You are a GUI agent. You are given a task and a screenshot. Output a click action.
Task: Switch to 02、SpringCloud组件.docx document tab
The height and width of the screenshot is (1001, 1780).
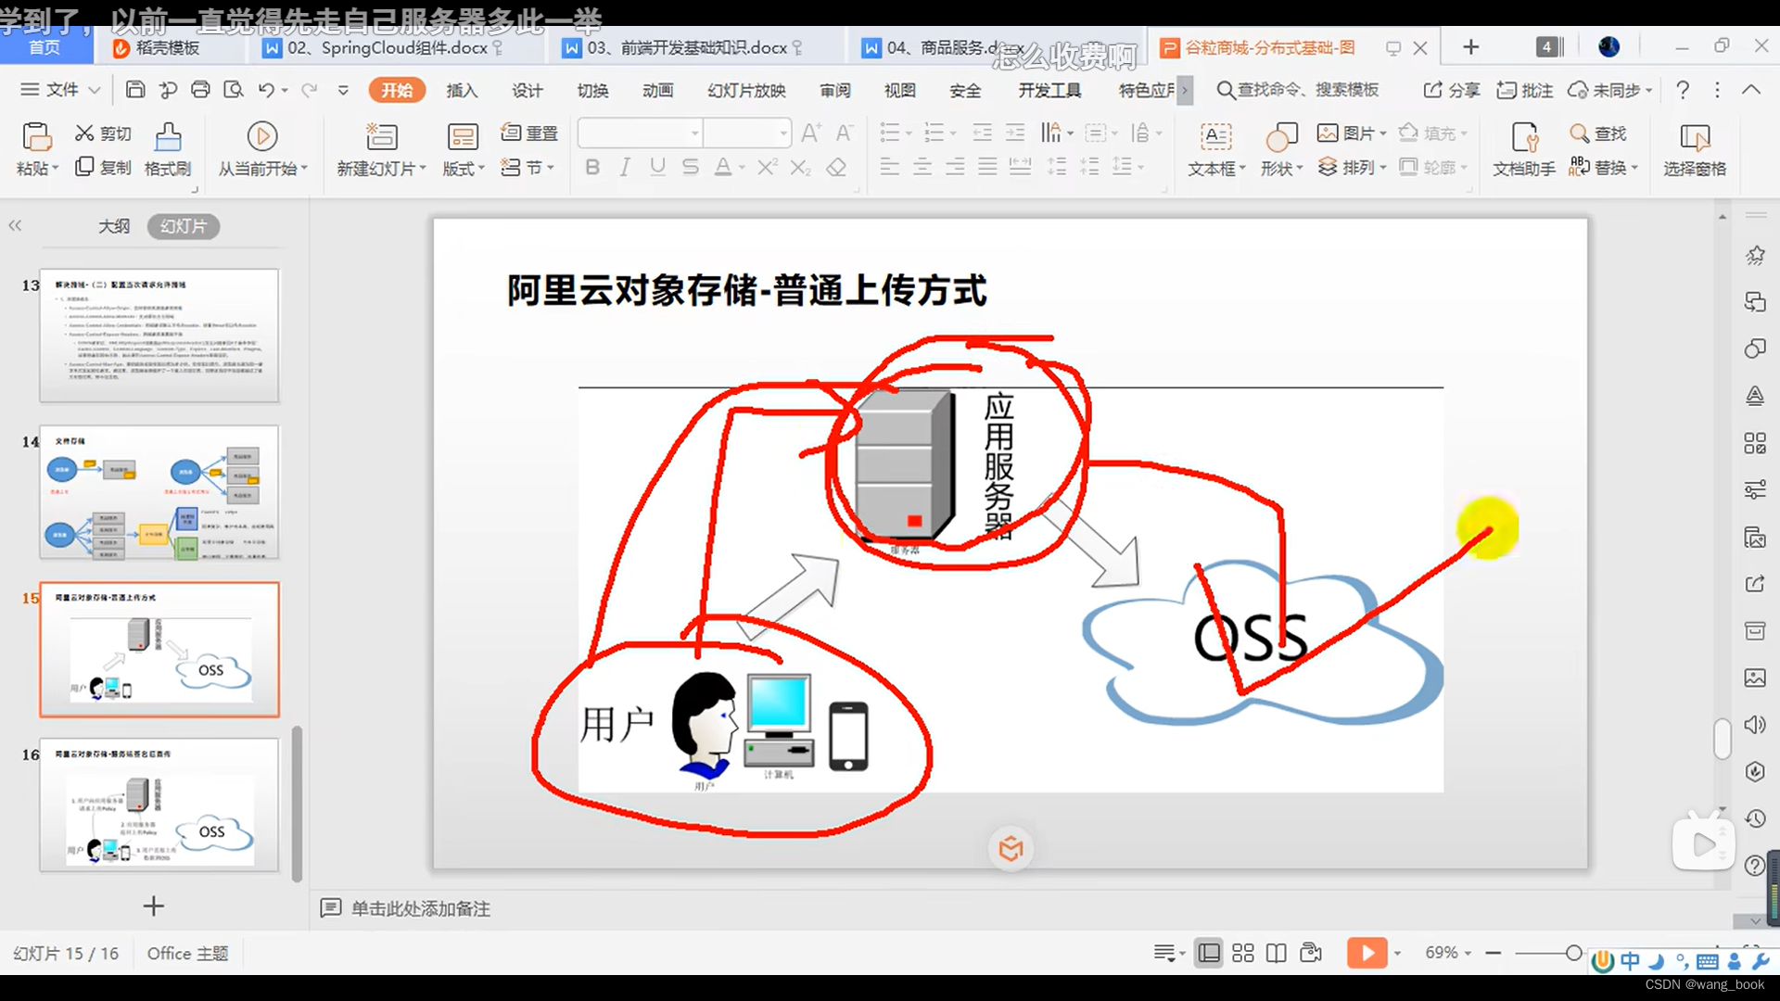[x=386, y=47]
